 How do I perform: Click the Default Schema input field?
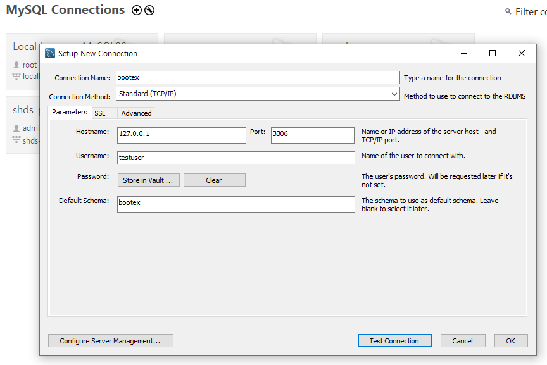[x=236, y=204]
